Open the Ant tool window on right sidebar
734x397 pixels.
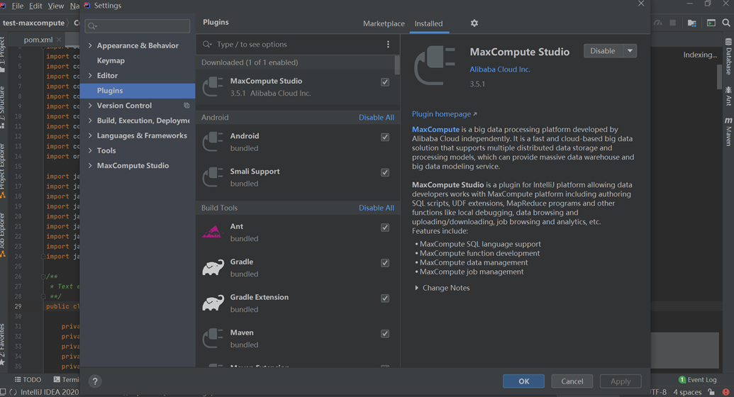coord(728,96)
